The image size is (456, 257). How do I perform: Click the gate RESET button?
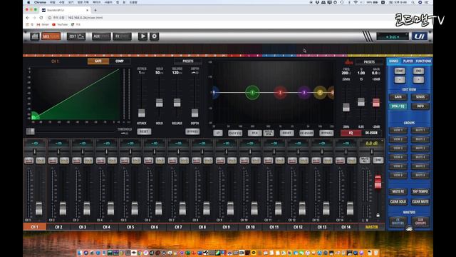click(144, 131)
